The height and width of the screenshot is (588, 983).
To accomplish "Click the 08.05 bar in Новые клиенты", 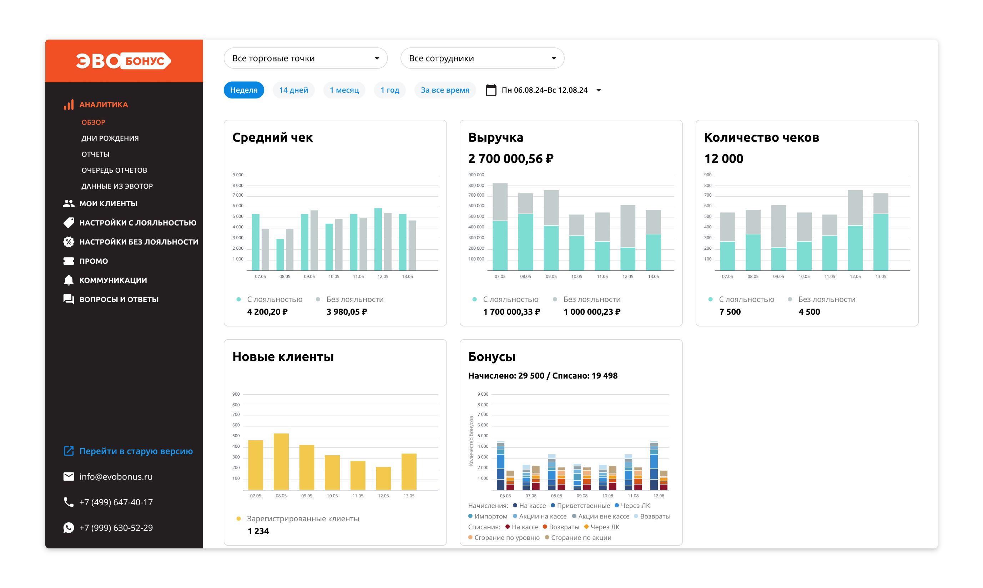I will (x=281, y=461).
